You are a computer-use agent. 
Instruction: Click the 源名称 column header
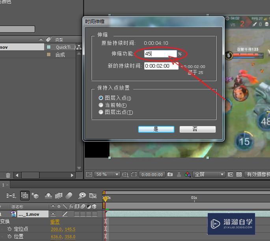click(17, 207)
